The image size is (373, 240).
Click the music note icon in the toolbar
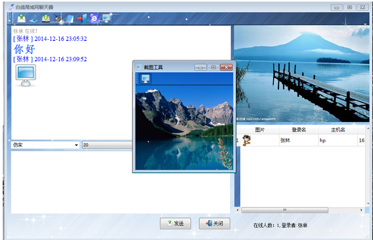33,19
